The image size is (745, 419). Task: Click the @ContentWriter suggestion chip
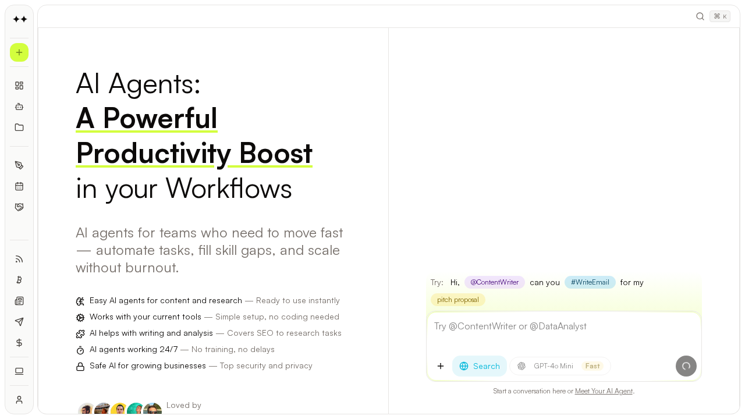coord(494,282)
